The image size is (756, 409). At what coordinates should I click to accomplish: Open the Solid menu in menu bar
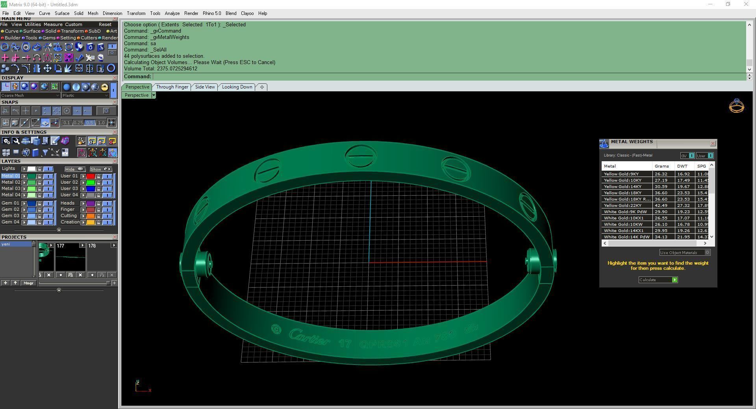click(78, 13)
